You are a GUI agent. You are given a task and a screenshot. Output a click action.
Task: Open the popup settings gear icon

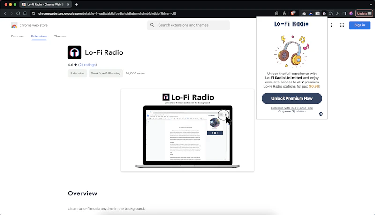(321, 114)
